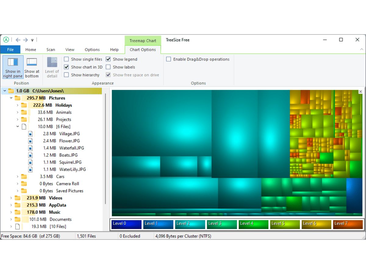Turn off the Show legend checkbox

pos(108,59)
